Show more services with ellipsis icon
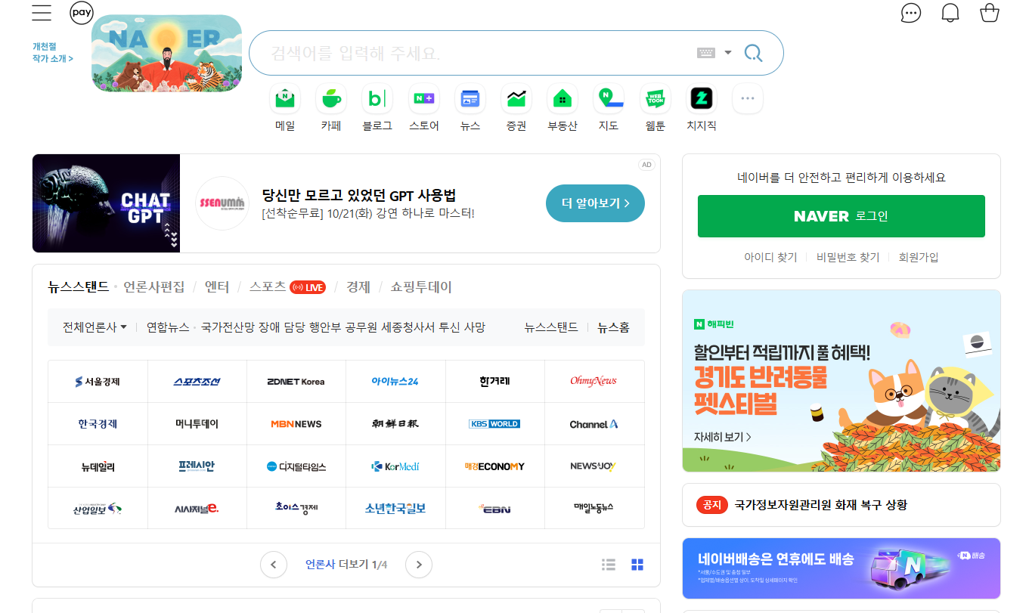The image size is (1029, 613). pyautogui.click(x=748, y=98)
